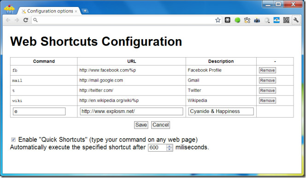Click the en.wikipedia.org/wiki/%p URL cell
This screenshot has width=306, height=178.
131,101
